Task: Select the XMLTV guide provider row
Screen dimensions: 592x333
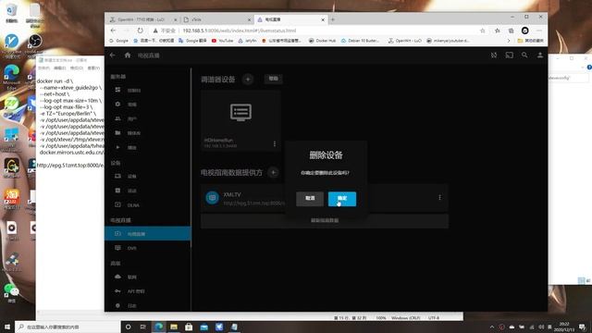Action: tap(325, 198)
